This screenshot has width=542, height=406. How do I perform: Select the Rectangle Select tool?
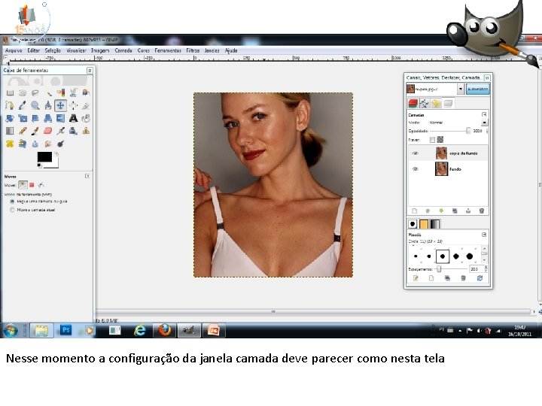coord(10,92)
